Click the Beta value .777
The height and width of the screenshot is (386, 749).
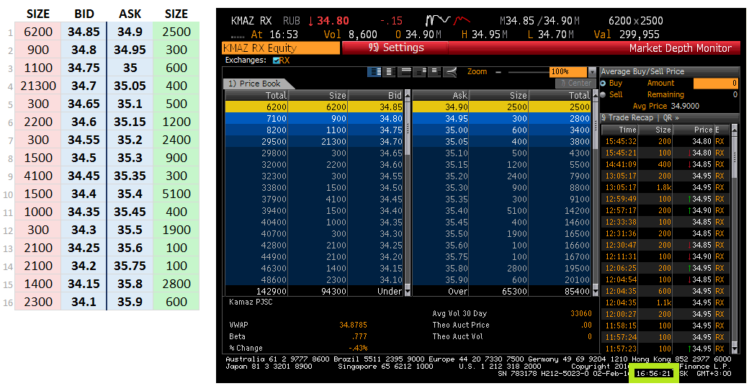[x=359, y=336]
